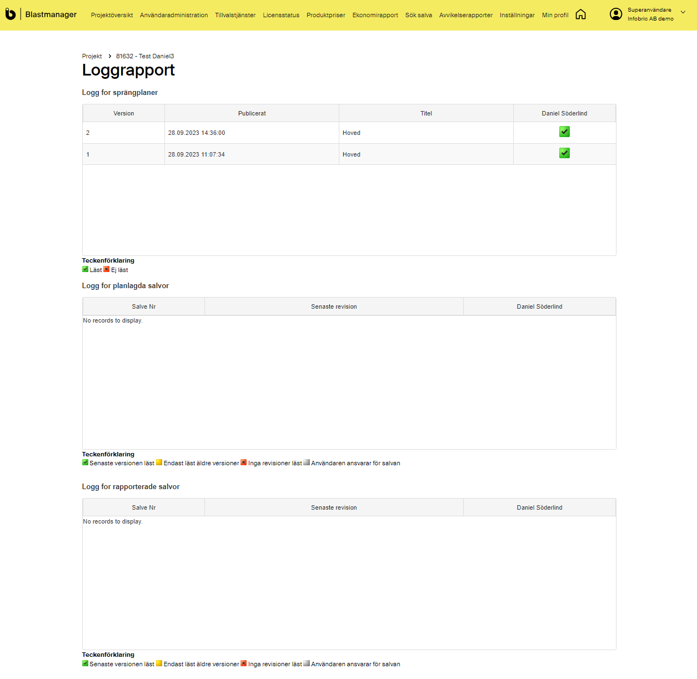The image size is (697, 679).
Task: Open Projektöversikt menu item
Action: click(112, 15)
